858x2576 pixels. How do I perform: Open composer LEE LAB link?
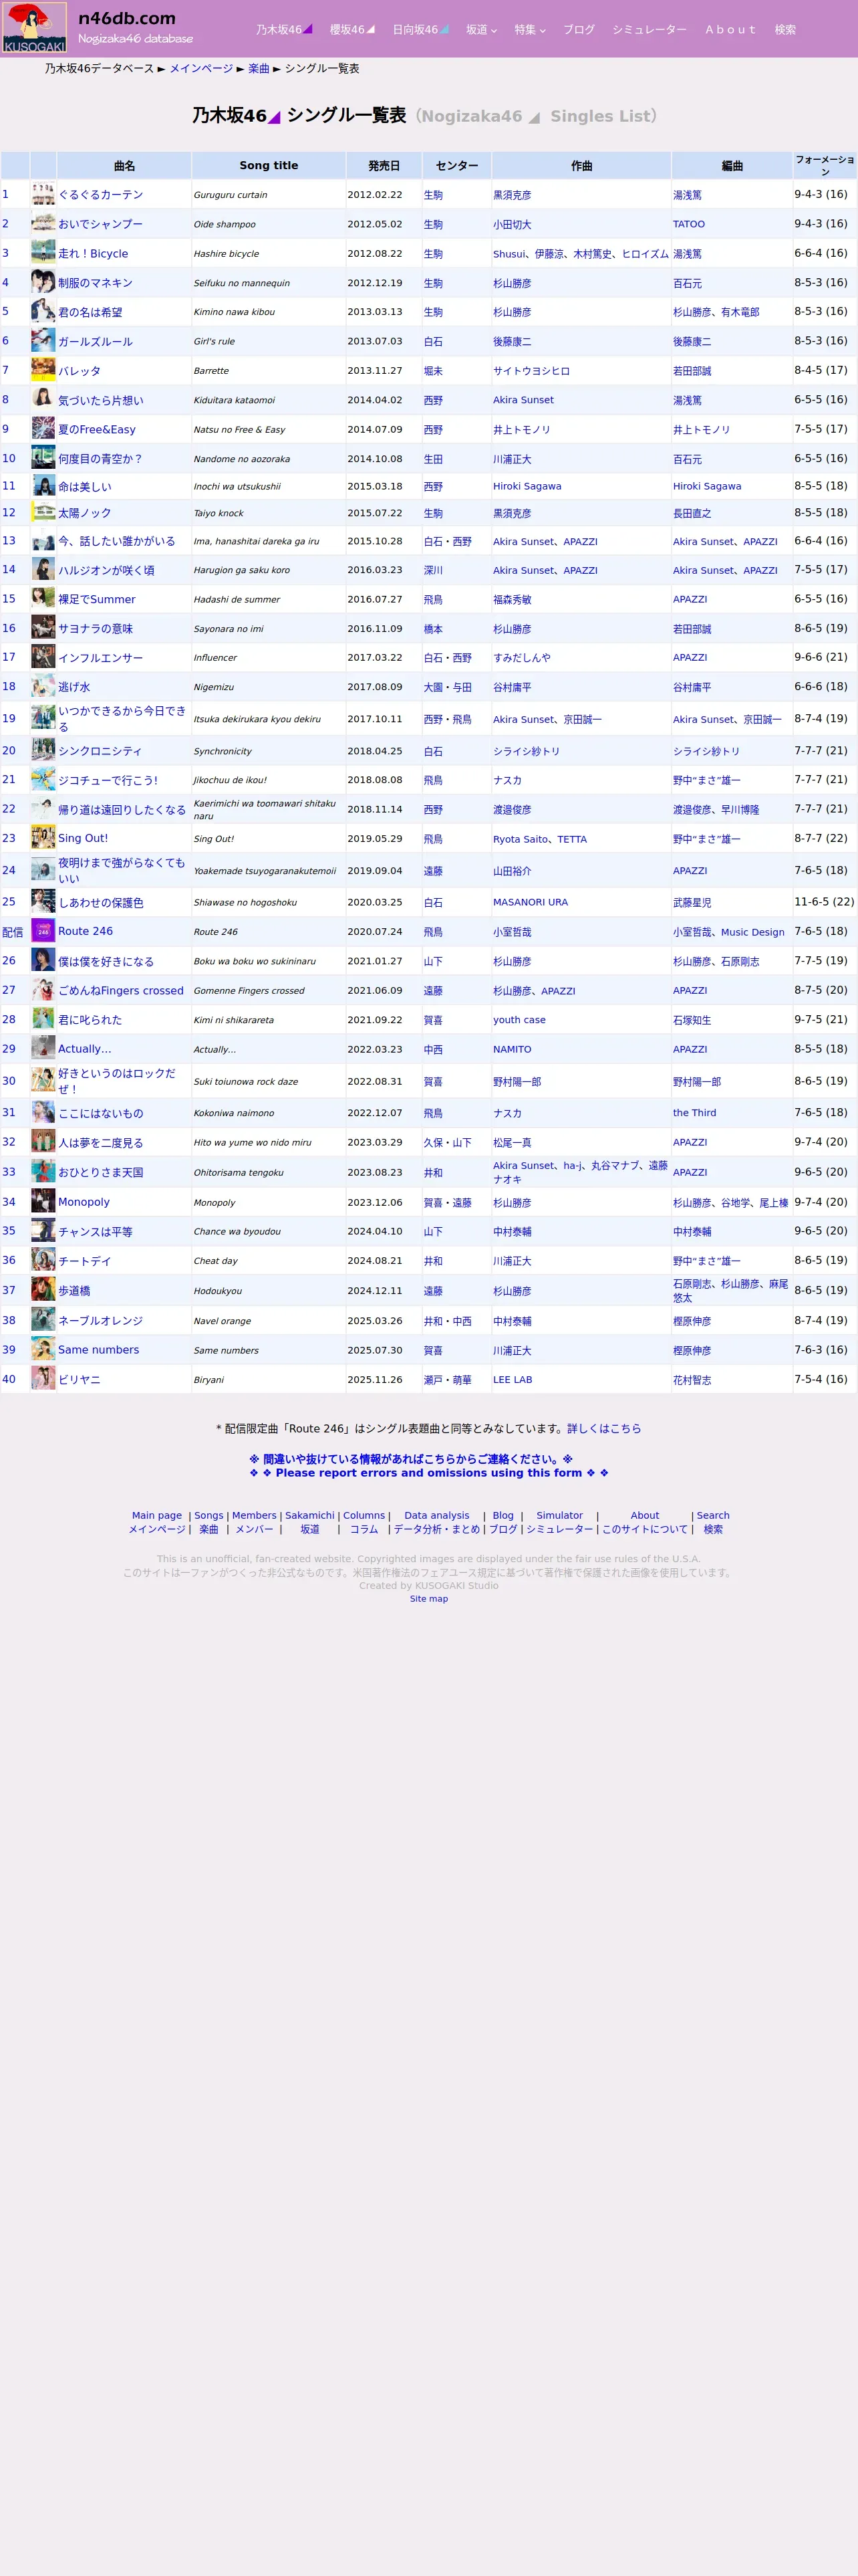pos(513,1380)
